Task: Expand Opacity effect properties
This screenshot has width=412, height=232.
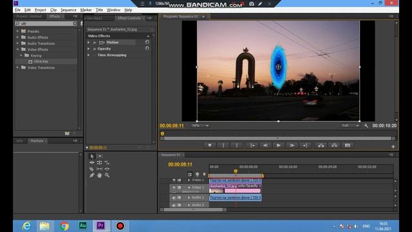Action: [89, 49]
